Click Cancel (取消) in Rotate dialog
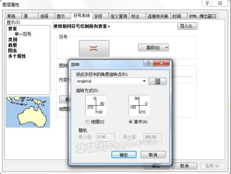Image resolution: width=231 pixels, height=174 pixels. [x=153, y=155]
